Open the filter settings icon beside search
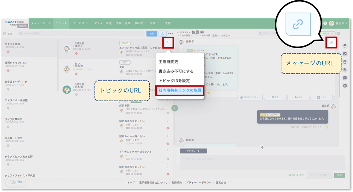This screenshot has width=353, height=192. click(x=162, y=33)
